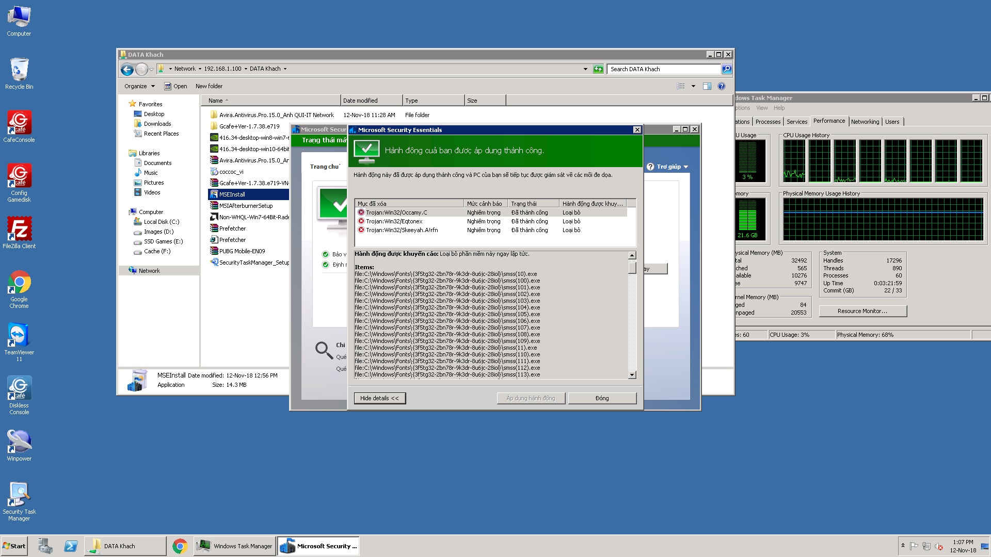Toggle the Explorer preview pane icon
This screenshot has width=991, height=557.
tap(707, 86)
